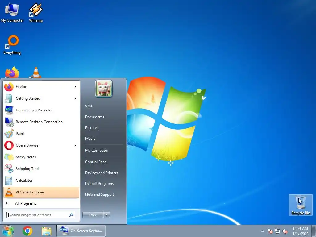The width and height of the screenshot is (316, 237).
Task: Open Pictures library link
Action: click(92, 128)
